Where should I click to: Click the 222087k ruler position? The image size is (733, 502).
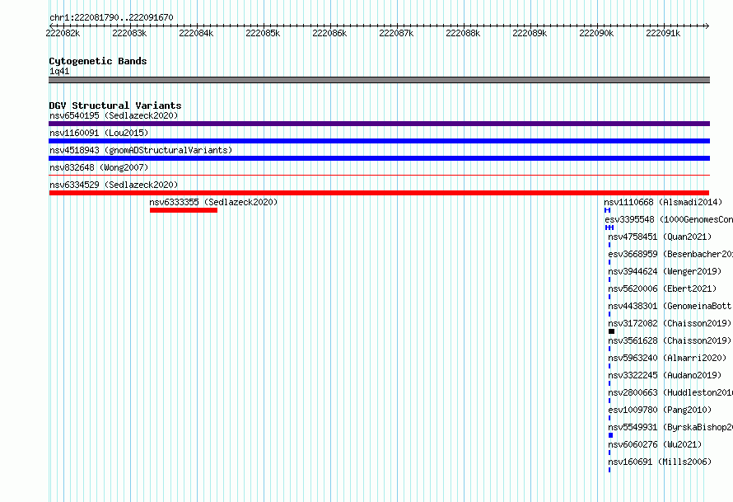(396, 33)
